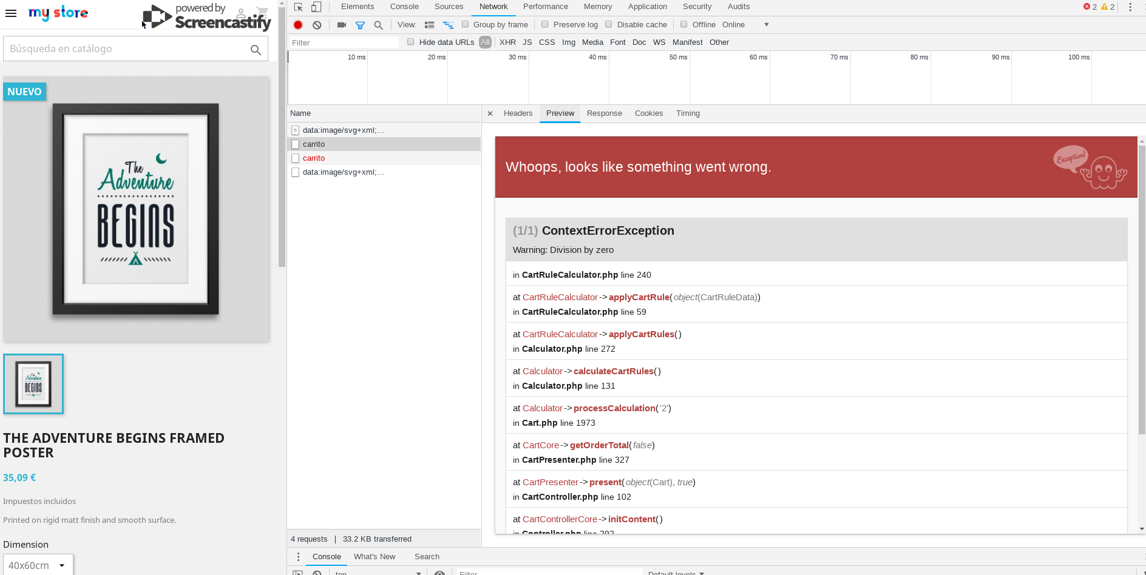Open the network filter funnel

pyautogui.click(x=361, y=25)
